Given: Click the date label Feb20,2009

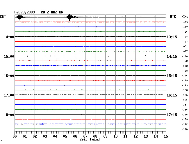Looking at the screenshot, I should pyautogui.click(x=24, y=12).
